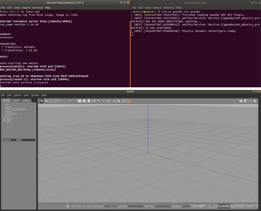Click the Real Time Factor value field
The height and width of the screenshot is (211, 261).
[x=110, y=206]
